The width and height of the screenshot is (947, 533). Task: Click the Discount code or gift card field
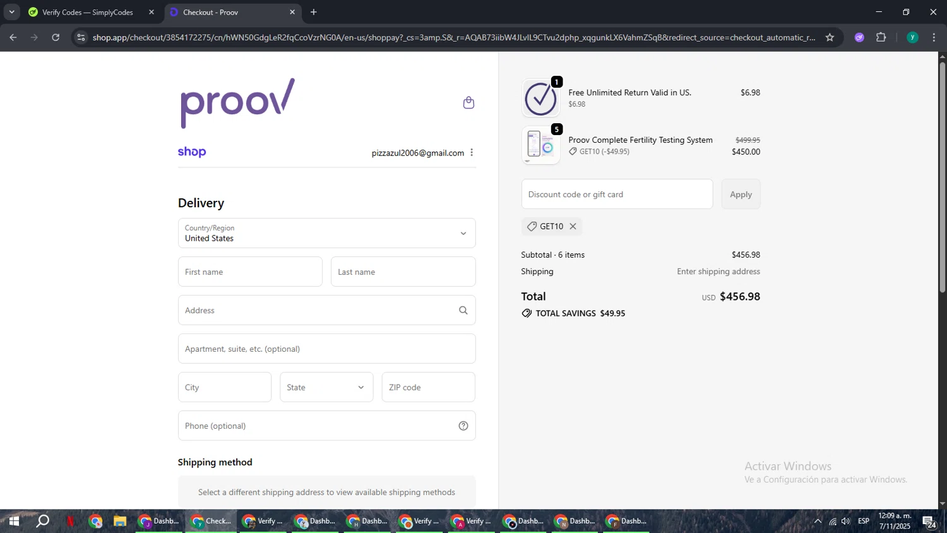(617, 194)
